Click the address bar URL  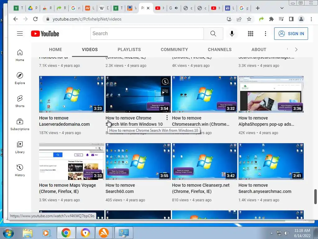tap(87, 19)
